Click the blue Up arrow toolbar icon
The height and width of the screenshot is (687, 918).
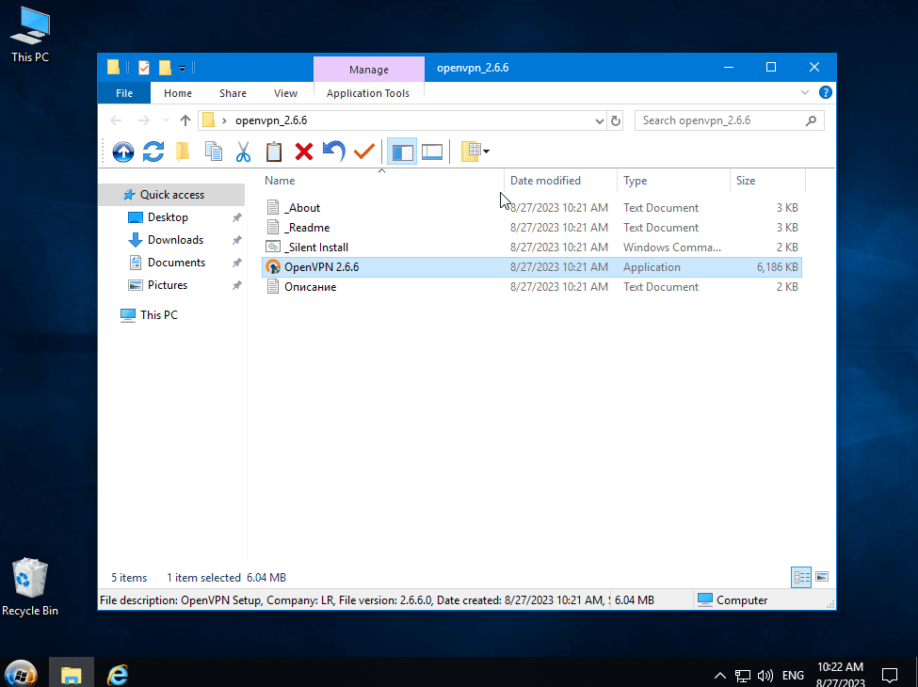pyautogui.click(x=123, y=152)
